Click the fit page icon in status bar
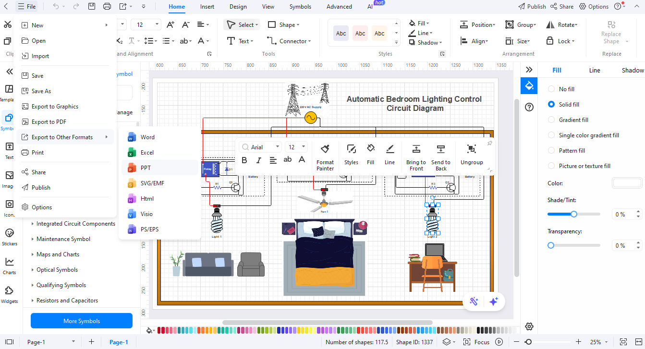Screen dimensions: 645x349 pos(623,342)
